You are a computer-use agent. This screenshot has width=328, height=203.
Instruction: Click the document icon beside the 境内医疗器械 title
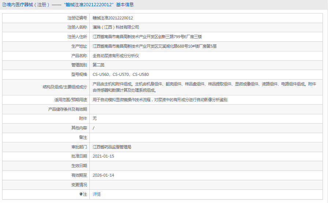point(4,5)
